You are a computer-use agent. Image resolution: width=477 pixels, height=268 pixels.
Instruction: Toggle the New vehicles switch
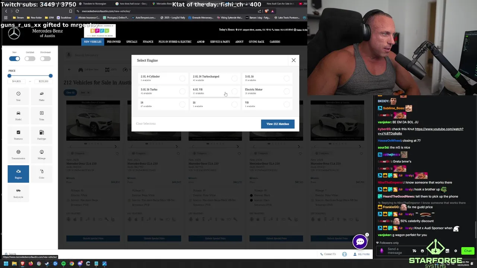coord(15,58)
